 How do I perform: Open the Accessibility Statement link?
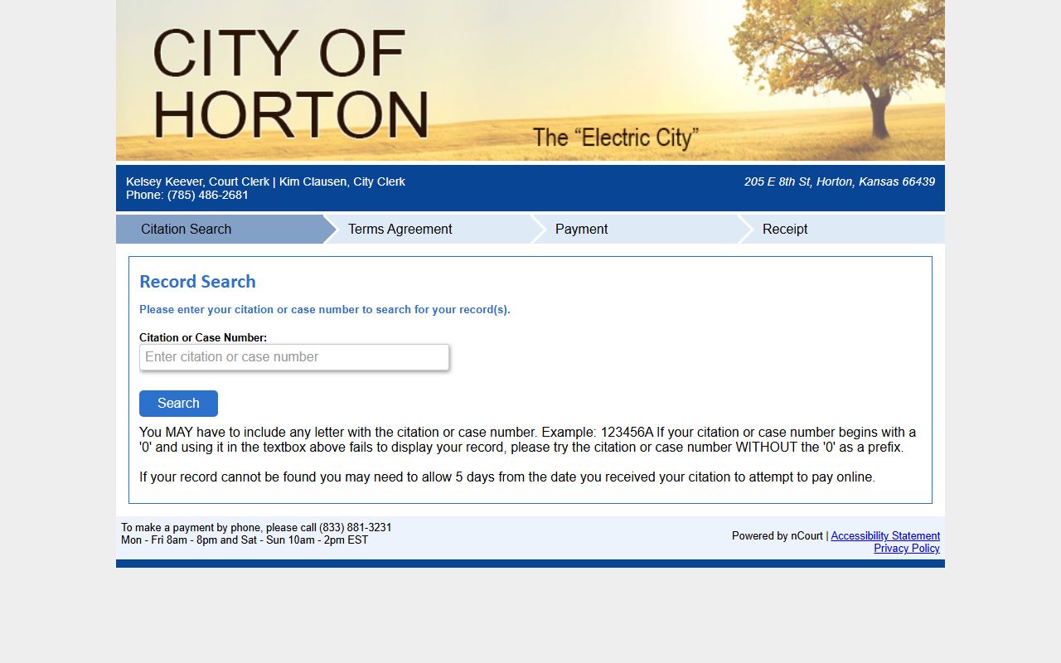click(x=885, y=536)
